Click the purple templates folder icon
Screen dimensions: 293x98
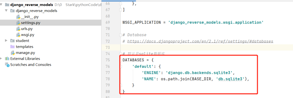pyautogui.click(x=12, y=47)
